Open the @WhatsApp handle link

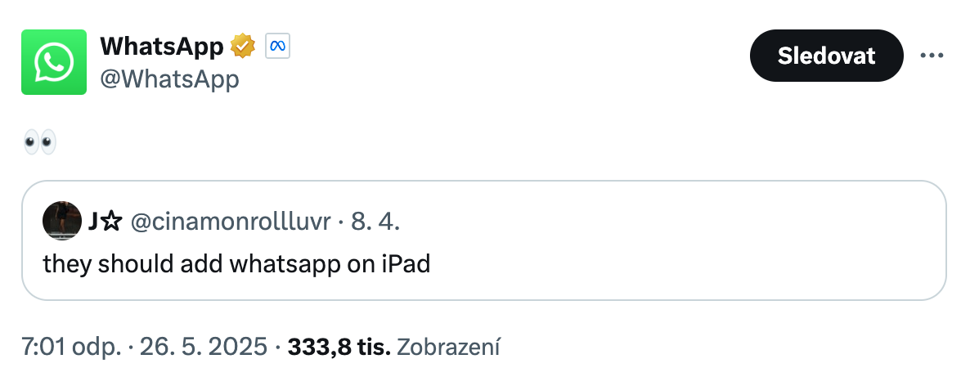click(169, 79)
